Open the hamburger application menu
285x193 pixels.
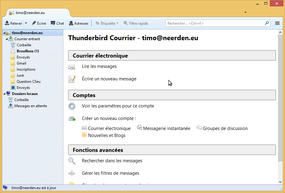[x=278, y=23]
